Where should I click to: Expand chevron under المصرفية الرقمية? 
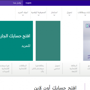pyautogui.click(x=38, y=15)
